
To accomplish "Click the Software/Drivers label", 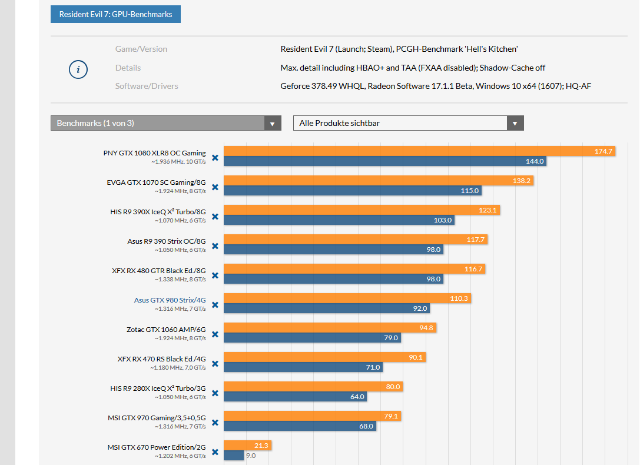I will tap(147, 86).
